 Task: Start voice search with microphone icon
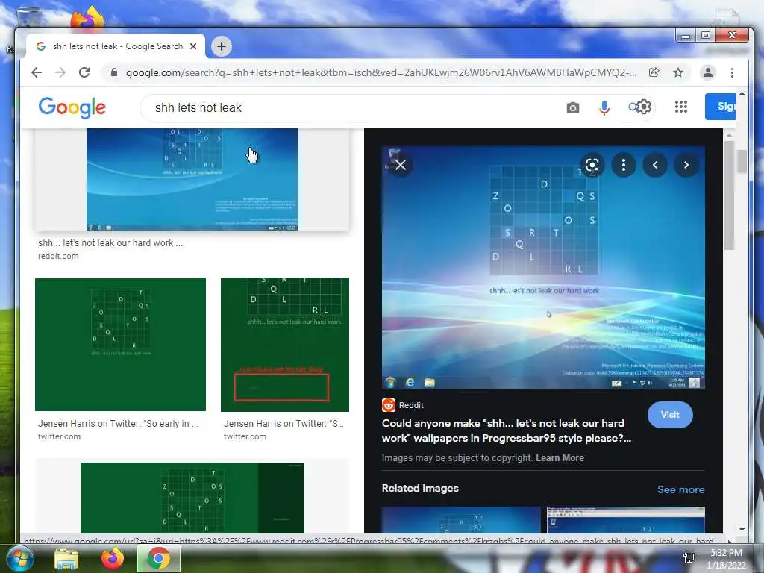click(x=604, y=107)
